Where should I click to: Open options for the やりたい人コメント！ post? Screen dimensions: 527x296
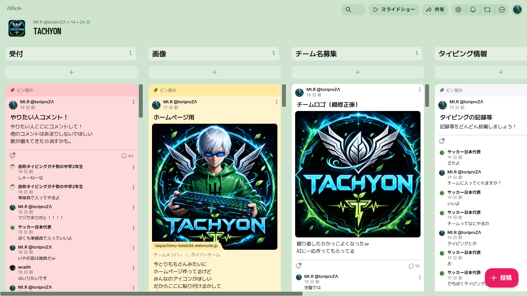coord(133,102)
